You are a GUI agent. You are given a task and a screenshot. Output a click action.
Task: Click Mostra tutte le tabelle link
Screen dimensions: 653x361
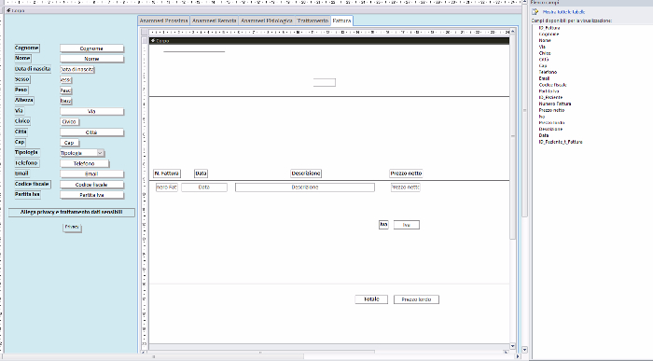tap(563, 12)
